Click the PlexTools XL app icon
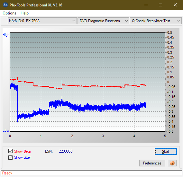The image size is (183, 177). click(5, 5)
